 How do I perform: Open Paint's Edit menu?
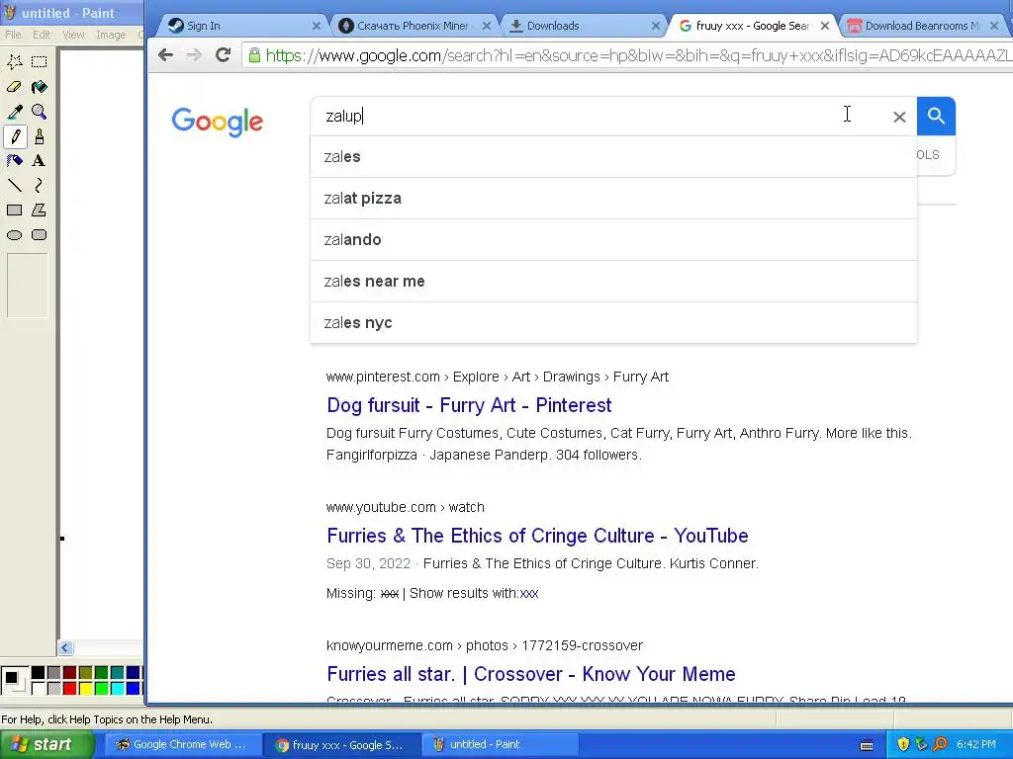[42, 35]
